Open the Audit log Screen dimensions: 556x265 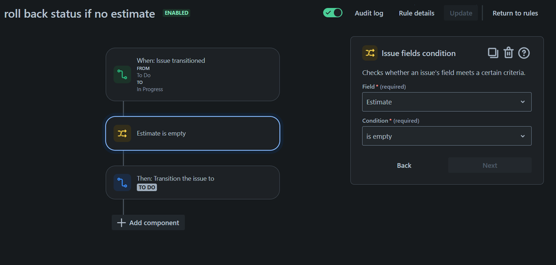pos(369,13)
